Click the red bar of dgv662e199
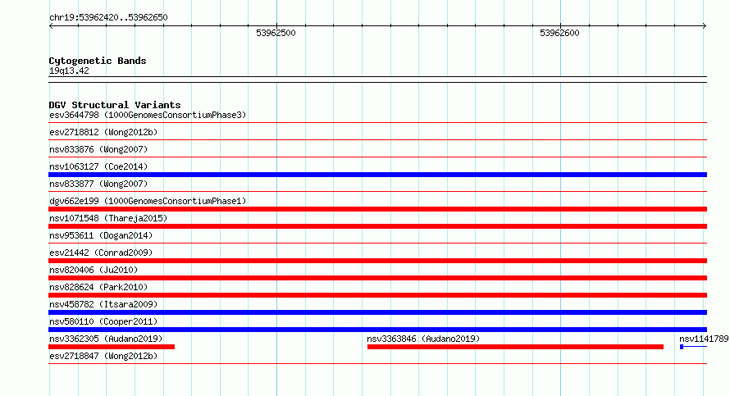 point(377,209)
